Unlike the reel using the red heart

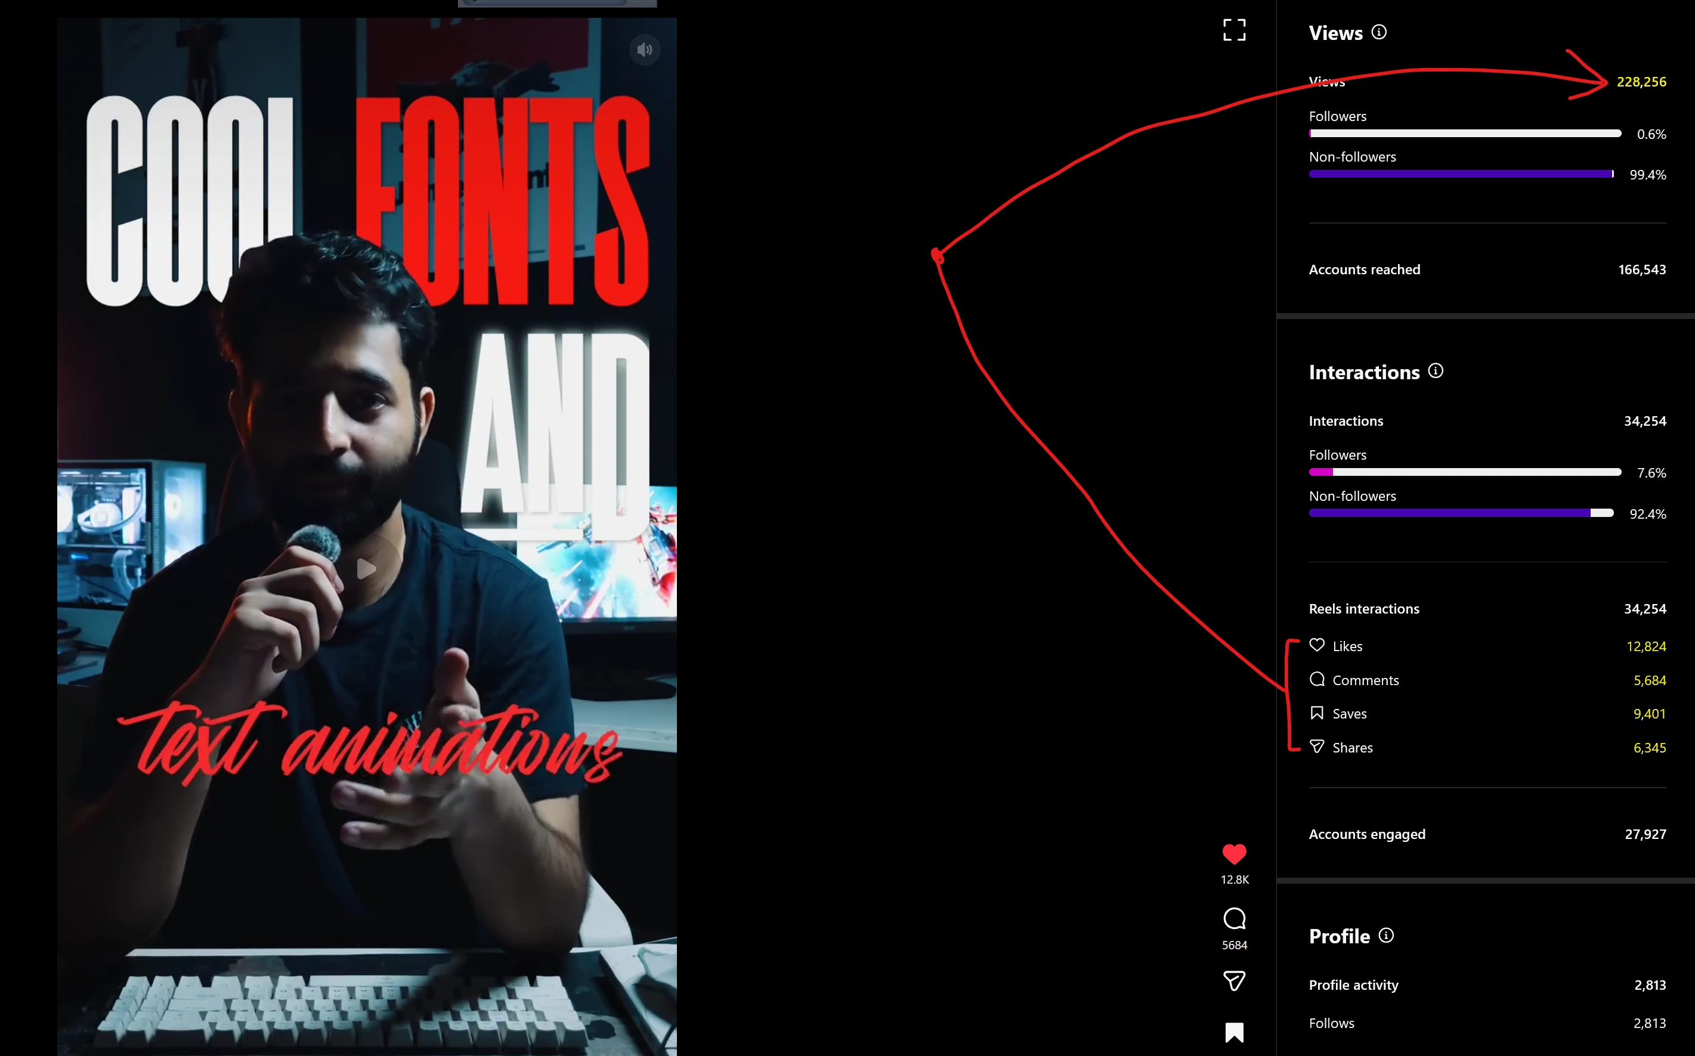click(1234, 853)
